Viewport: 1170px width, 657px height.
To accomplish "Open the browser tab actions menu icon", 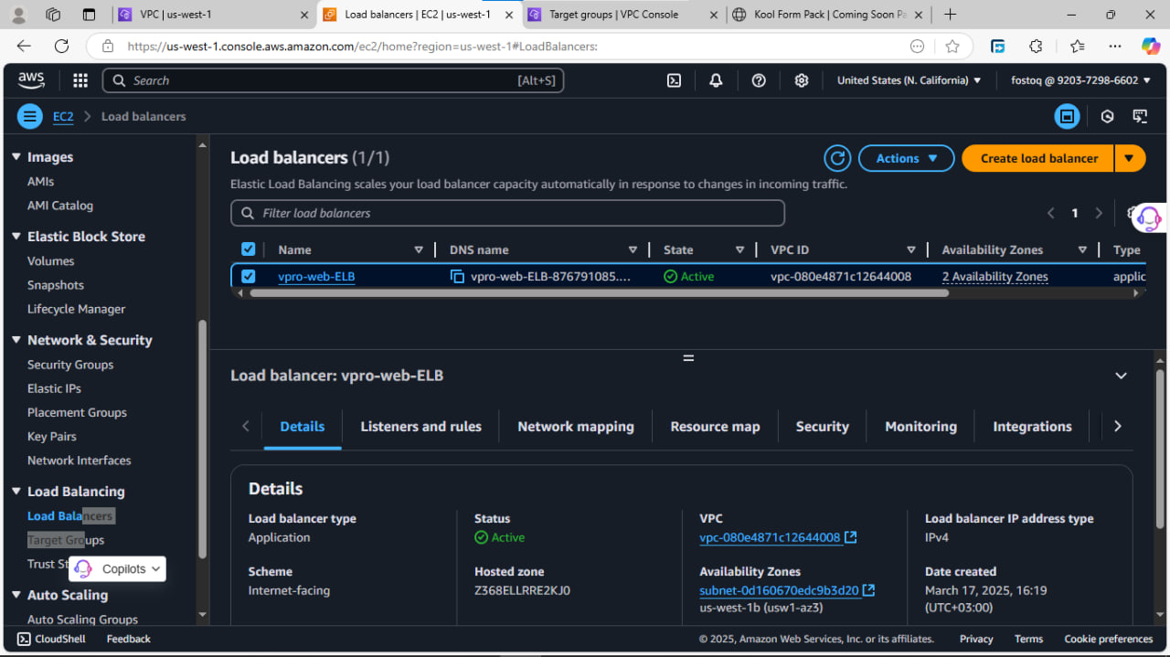I will coord(89,14).
